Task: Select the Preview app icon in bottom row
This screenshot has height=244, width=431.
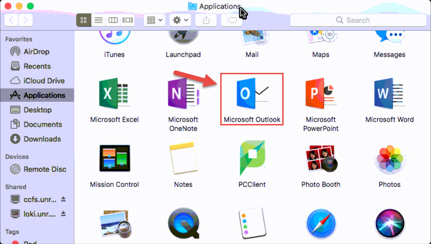Action: (114, 224)
